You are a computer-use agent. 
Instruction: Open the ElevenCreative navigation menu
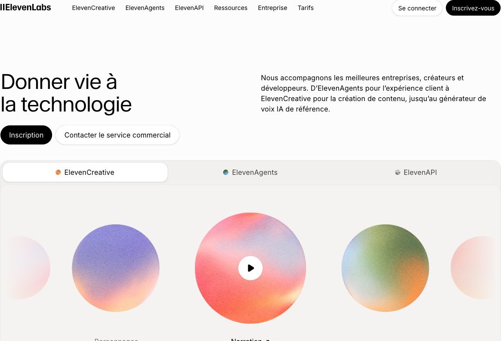[x=93, y=8]
